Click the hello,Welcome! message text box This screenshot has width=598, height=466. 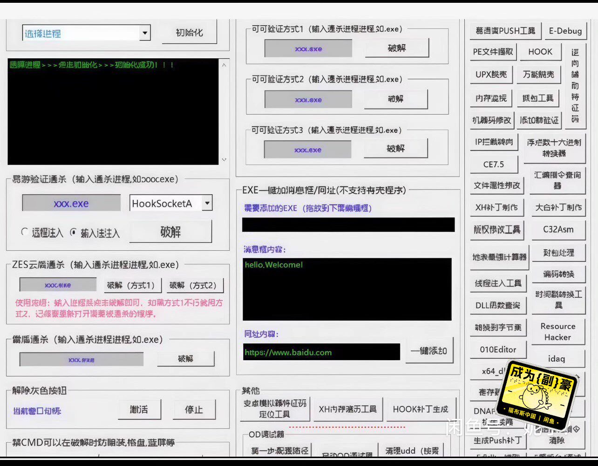click(x=347, y=289)
